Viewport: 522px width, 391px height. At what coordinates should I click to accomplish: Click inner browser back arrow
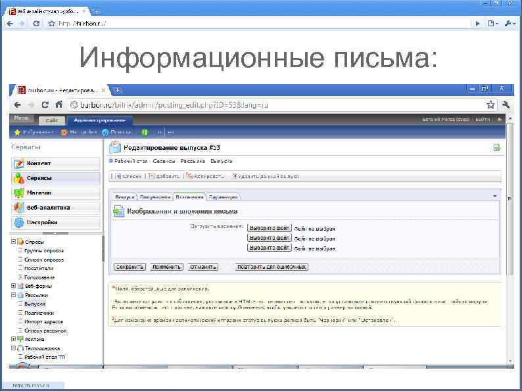pyautogui.click(x=18, y=105)
